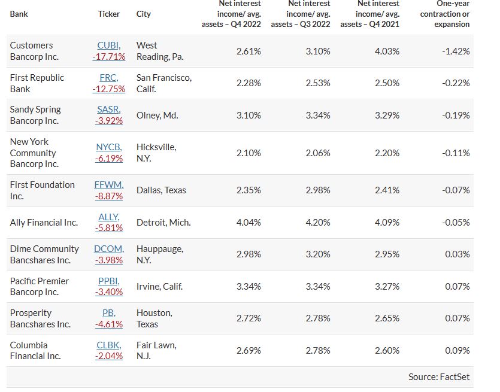This screenshot has width=500, height=392.
Task: Open the CUBI ticker link
Action: (x=109, y=45)
